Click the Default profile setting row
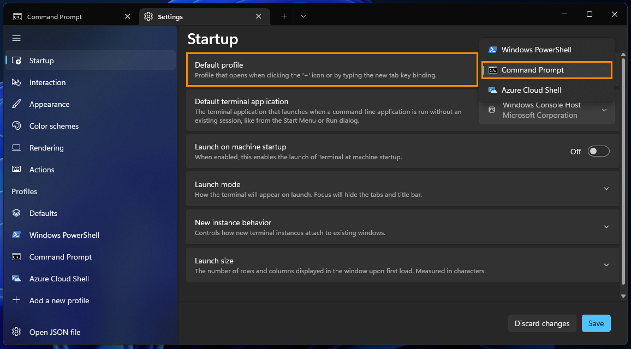This screenshot has width=631, height=349. tap(332, 70)
